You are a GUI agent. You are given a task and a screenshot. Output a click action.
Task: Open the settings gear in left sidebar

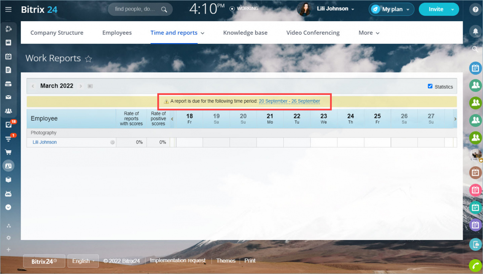(x=8, y=238)
